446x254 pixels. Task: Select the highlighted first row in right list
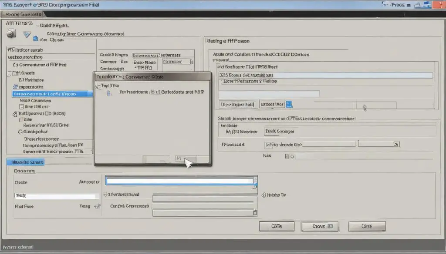coord(325,75)
